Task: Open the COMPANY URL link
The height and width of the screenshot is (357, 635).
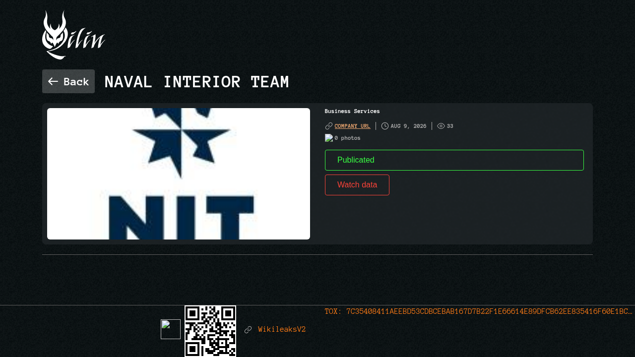Action: (352, 126)
